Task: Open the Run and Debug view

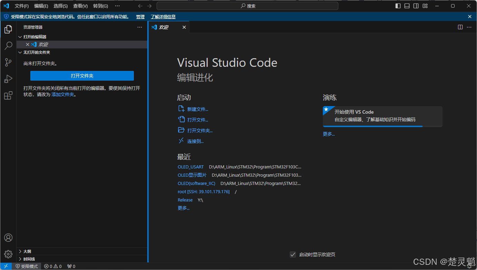Action: coord(8,79)
